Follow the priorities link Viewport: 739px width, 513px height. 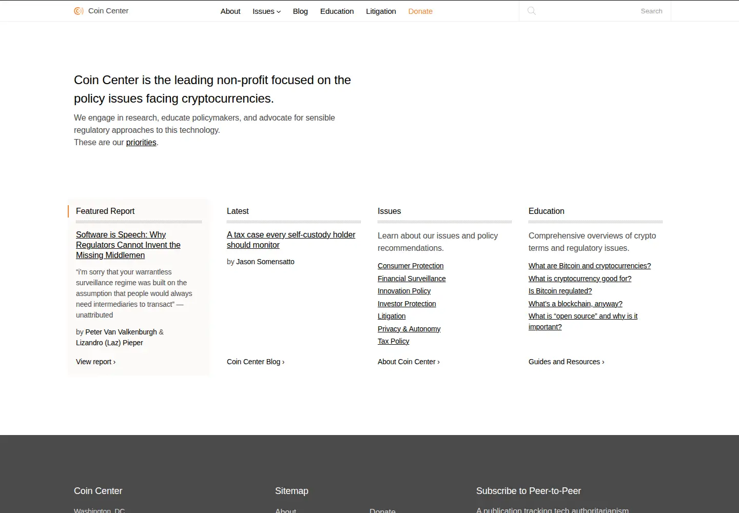141,143
